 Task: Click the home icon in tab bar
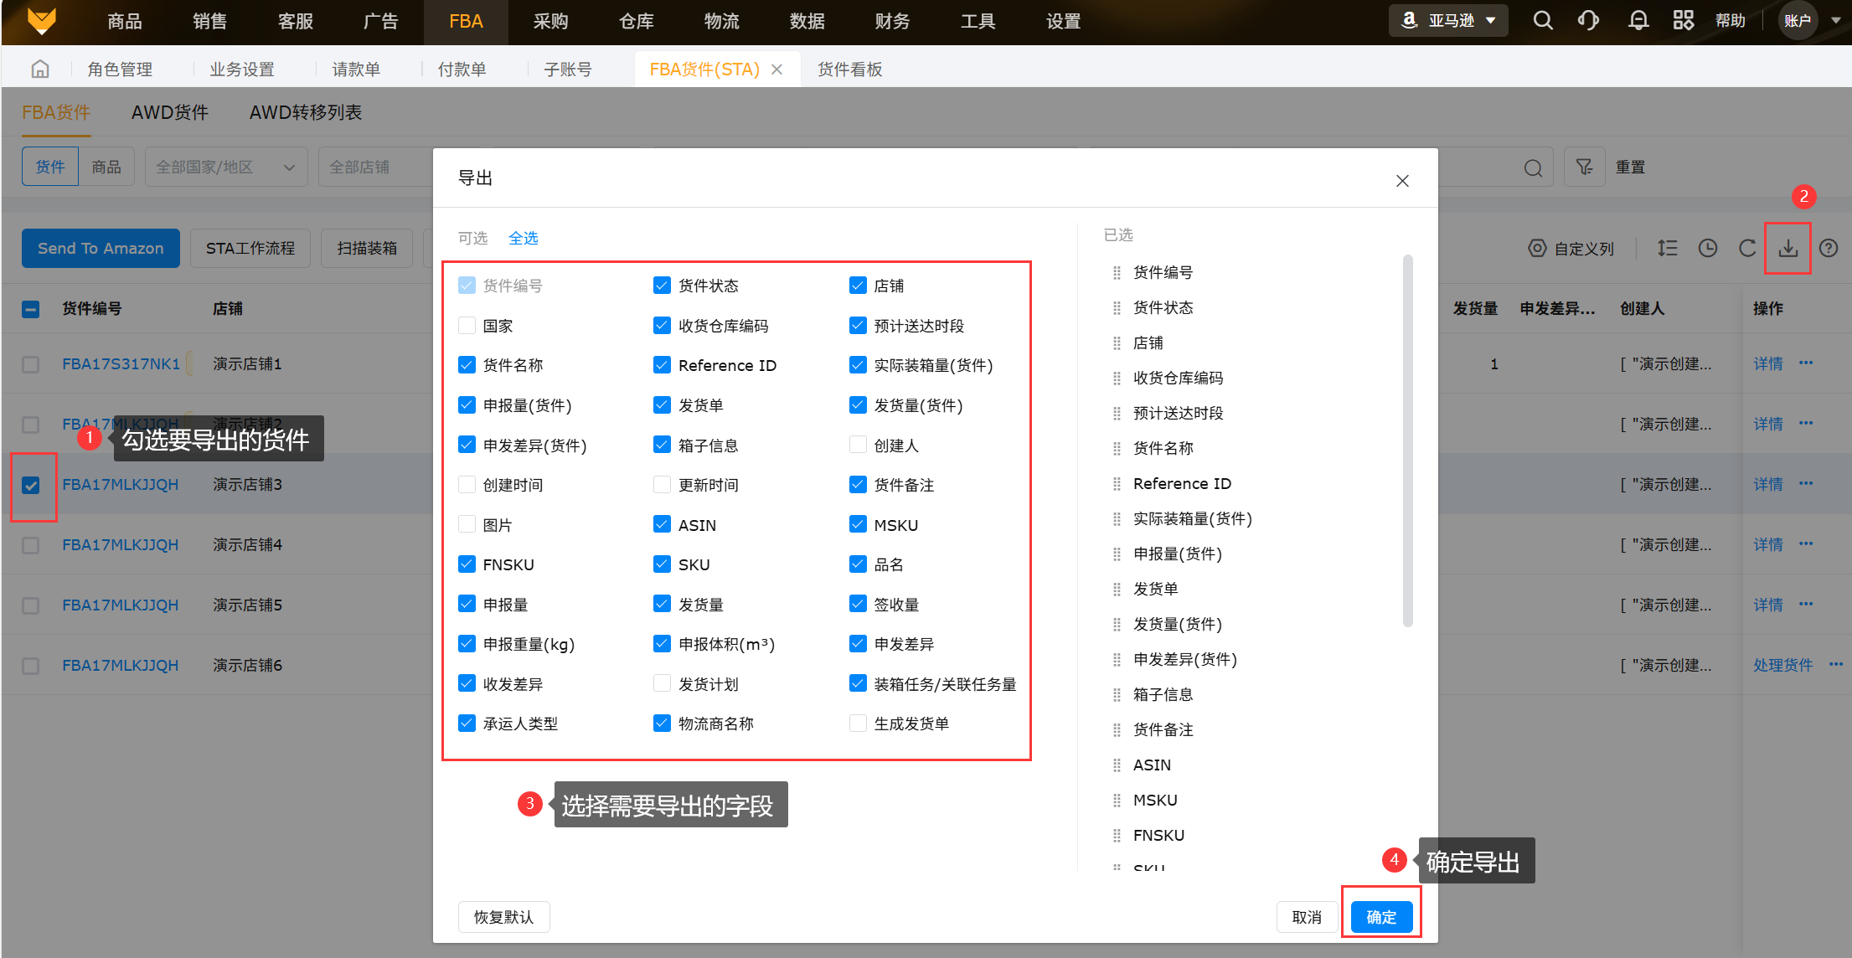point(40,70)
